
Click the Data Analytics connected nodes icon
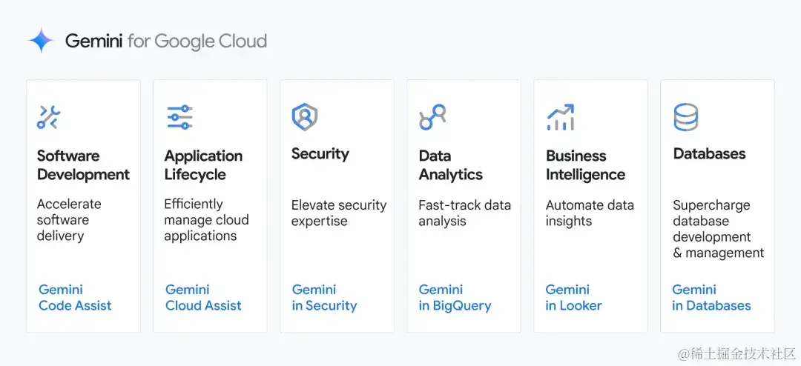pos(432,117)
